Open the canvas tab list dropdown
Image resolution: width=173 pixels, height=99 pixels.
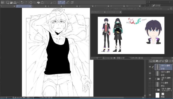[145, 6]
